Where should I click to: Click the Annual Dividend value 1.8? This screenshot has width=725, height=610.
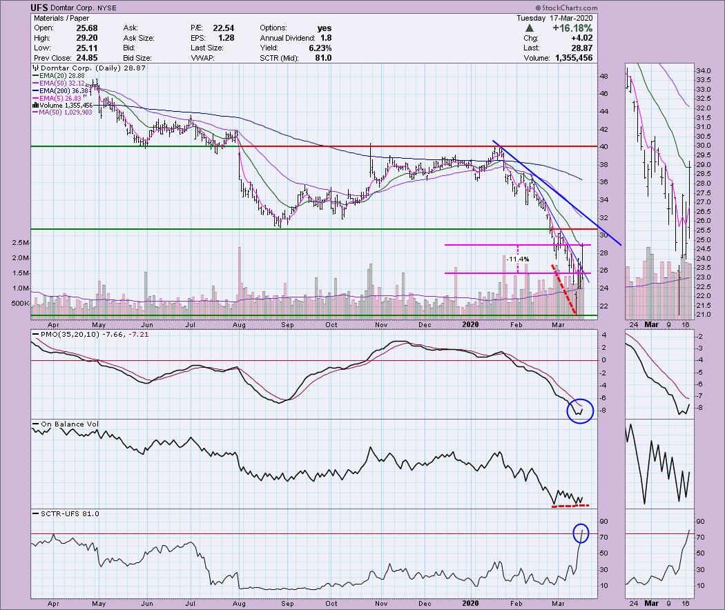coord(326,39)
